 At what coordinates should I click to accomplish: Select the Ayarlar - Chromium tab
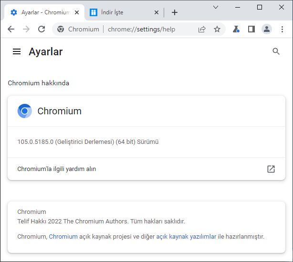(44, 12)
